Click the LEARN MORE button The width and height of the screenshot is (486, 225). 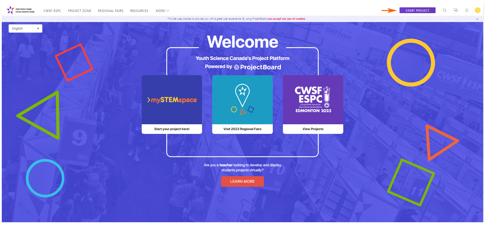coord(242,181)
